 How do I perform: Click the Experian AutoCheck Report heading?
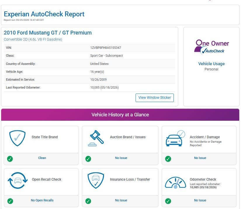pos(44,14)
